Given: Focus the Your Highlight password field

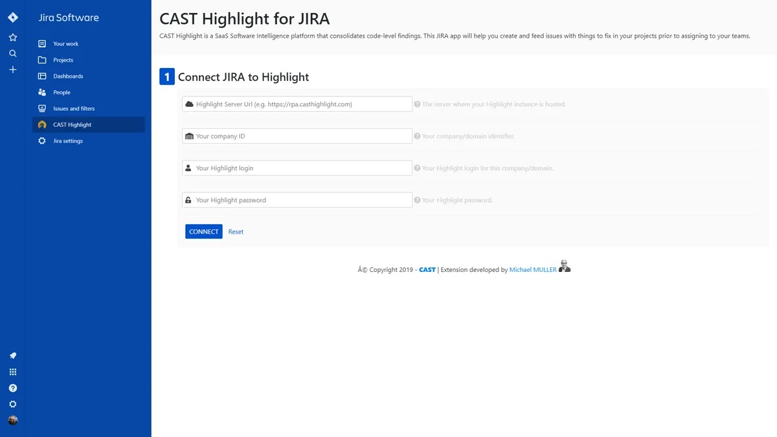Looking at the screenshot, I should point(297,200).
